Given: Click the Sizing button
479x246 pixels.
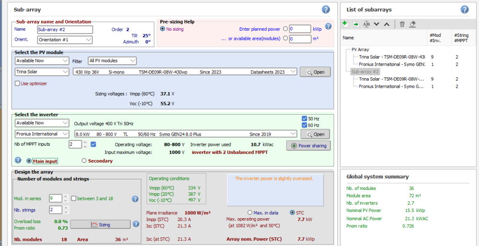Looking at the screenshot, I should (x=100, y=224).
